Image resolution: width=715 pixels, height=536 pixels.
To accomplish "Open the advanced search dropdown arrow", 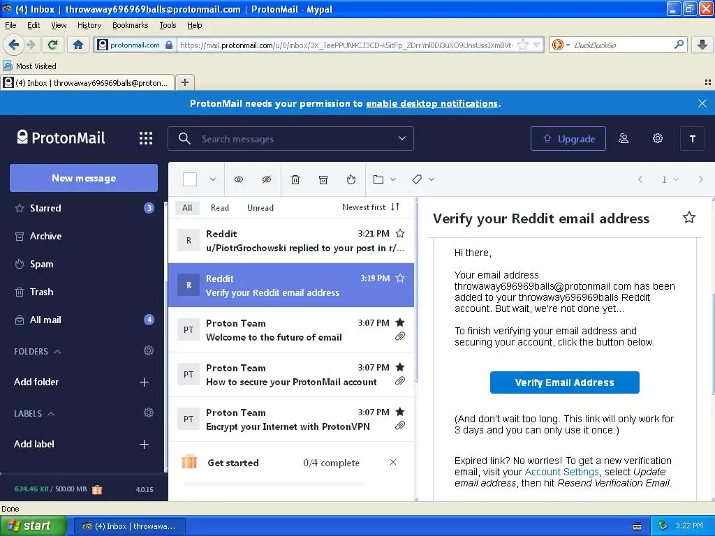I will 401,138.
